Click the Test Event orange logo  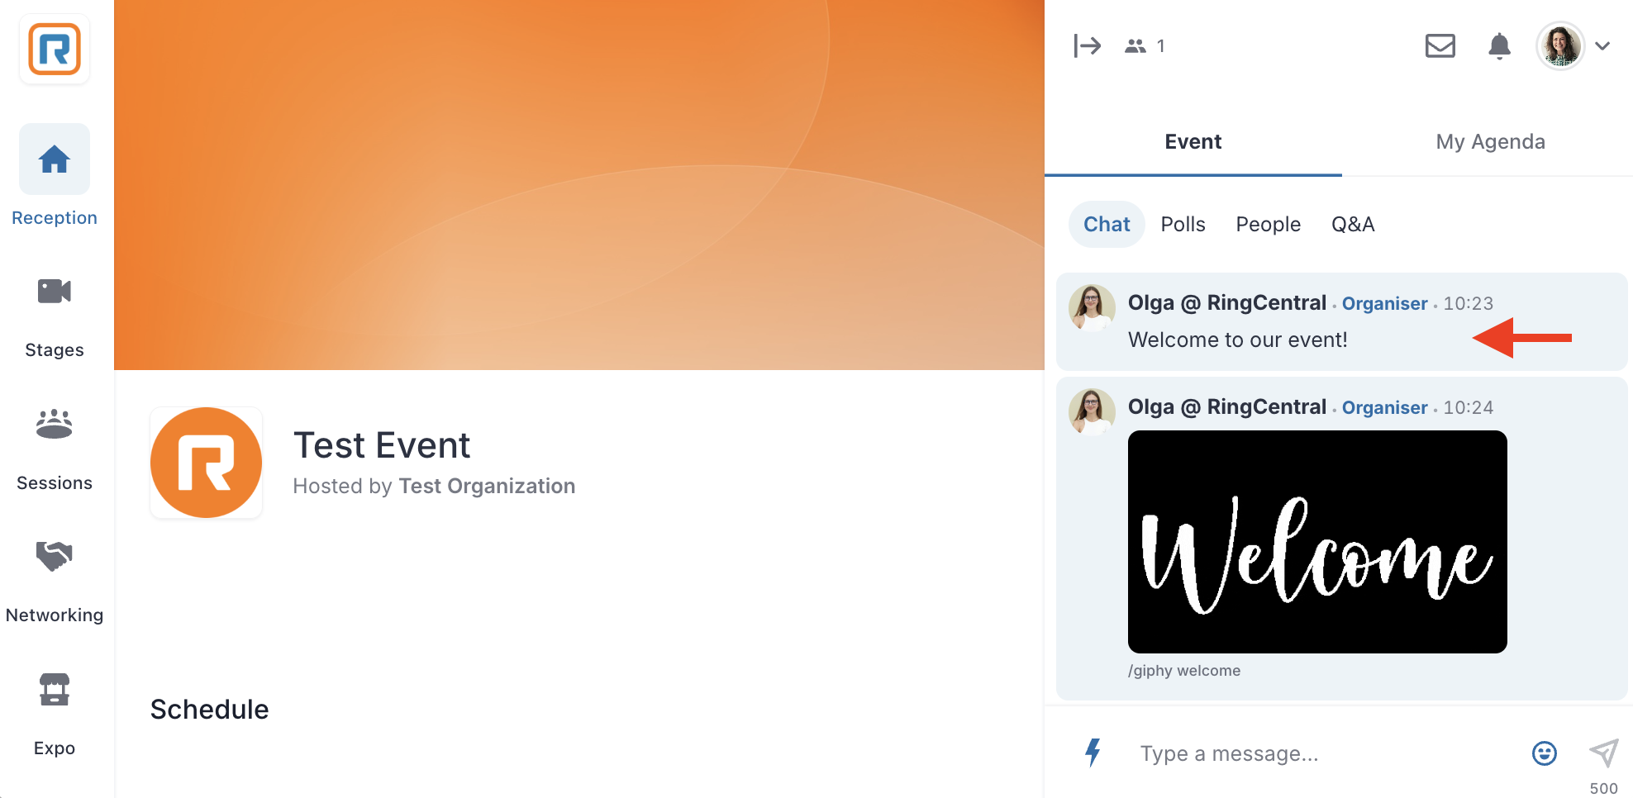206,463
